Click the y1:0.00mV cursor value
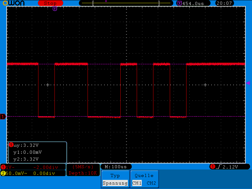This screenshot has width=252, height=189. [27, 152]
